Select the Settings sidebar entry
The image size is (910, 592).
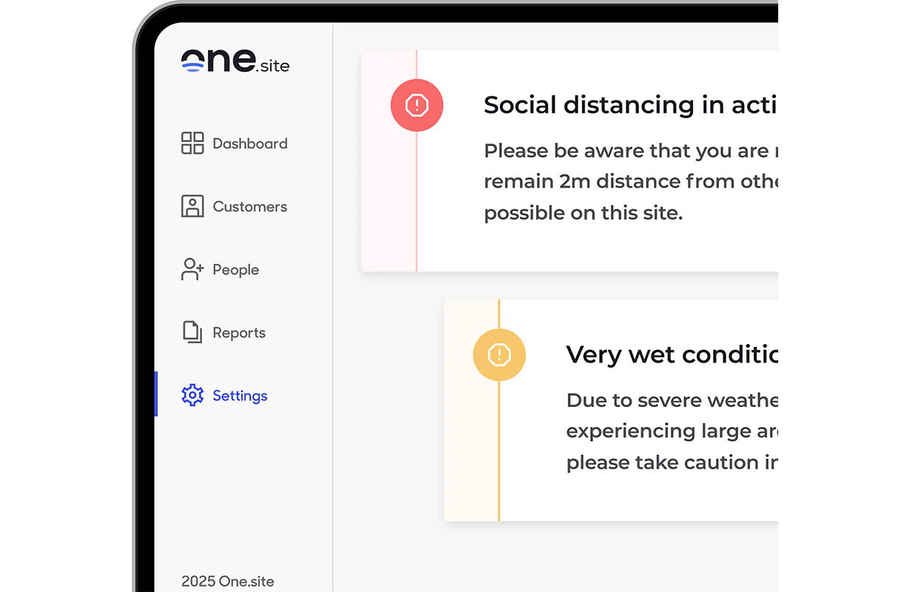[x=238, y=395]
